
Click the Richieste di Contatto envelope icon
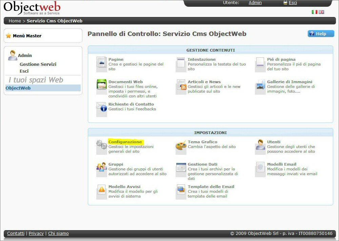(x=101, y=108)
